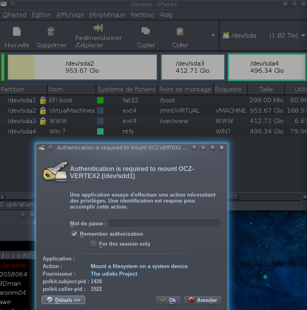Click the Win 7 name cell
The width and height of the screenshot is (307, 310).
click(58, 131)
